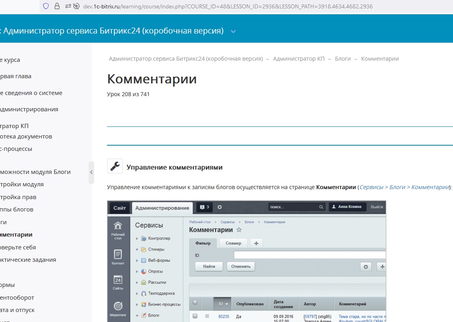Viewport: 453px width, 322px height.
Task: Open the администрирования sidebar item
Action: tap(29, 109)
